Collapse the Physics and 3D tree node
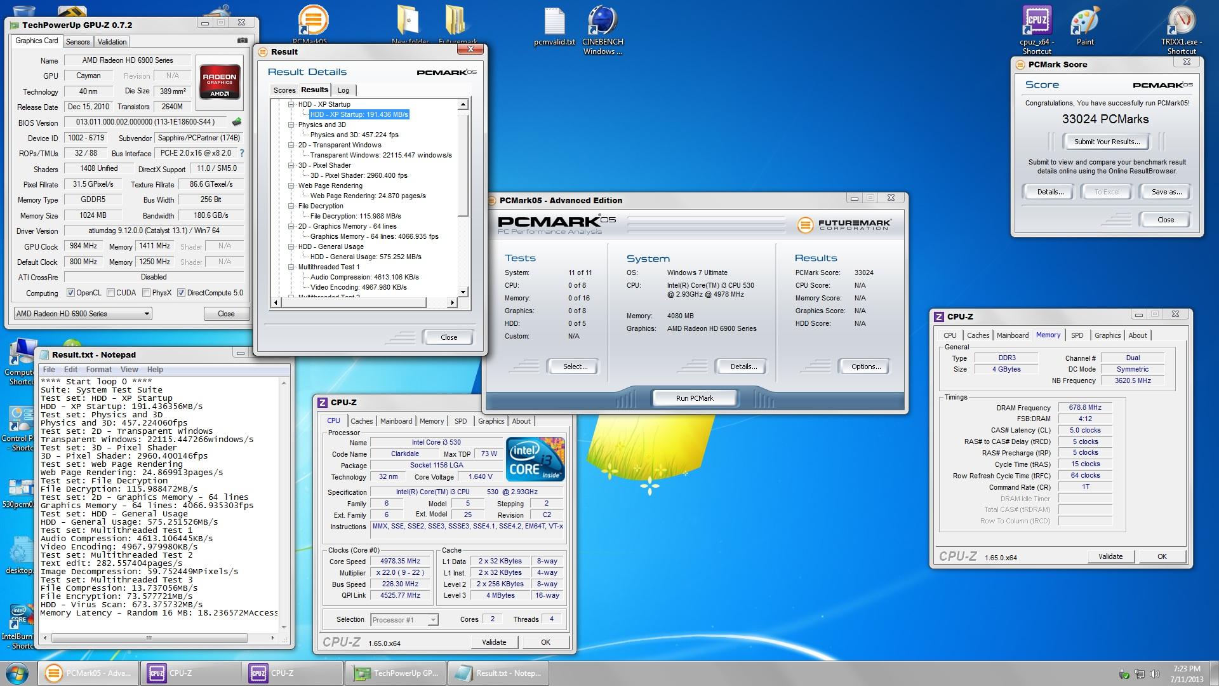 291,124
